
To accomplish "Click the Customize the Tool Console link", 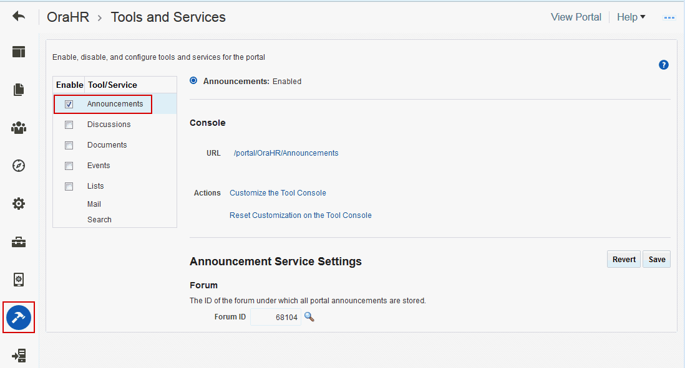I will (x=278, y=193).
